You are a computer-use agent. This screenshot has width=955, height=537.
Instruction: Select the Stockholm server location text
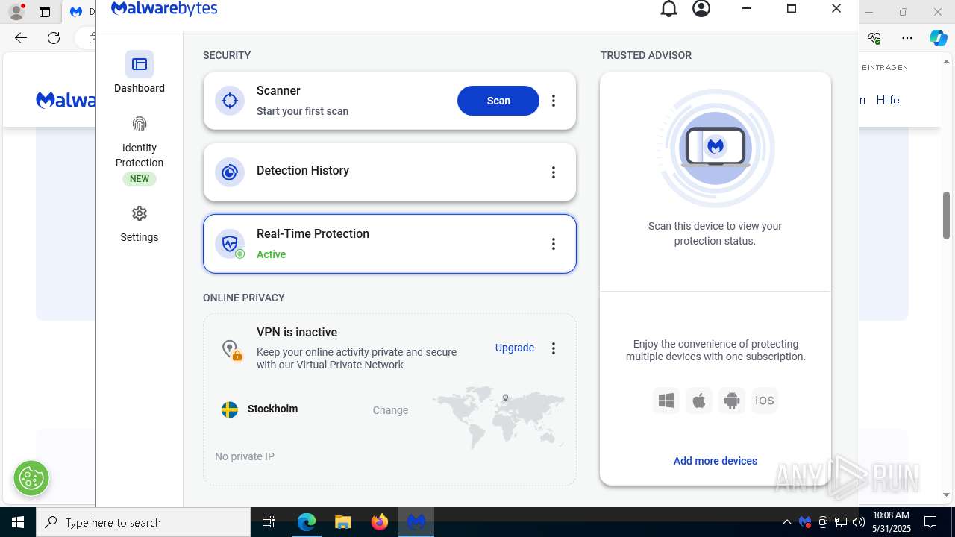click(x=273, y=409)
